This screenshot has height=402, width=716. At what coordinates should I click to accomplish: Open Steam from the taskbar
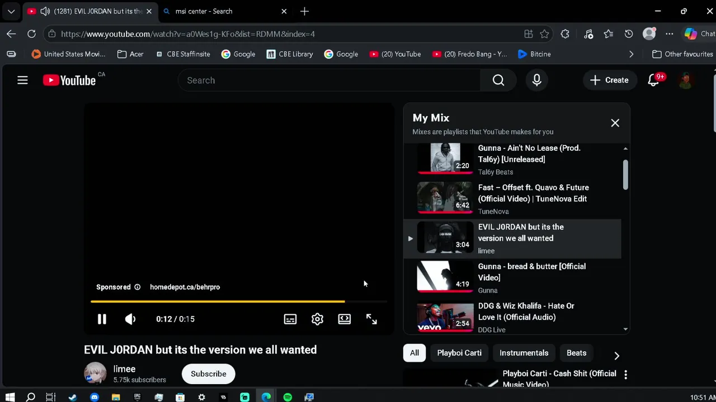73,397
